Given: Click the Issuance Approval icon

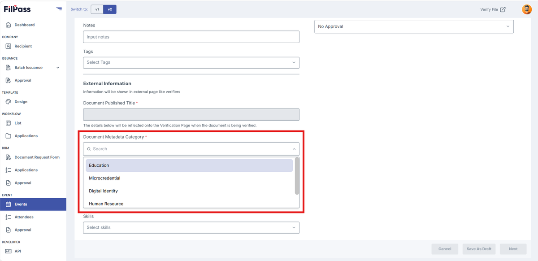Looking at the screenshot, I should pyautogui.click(x=8, y=80).
